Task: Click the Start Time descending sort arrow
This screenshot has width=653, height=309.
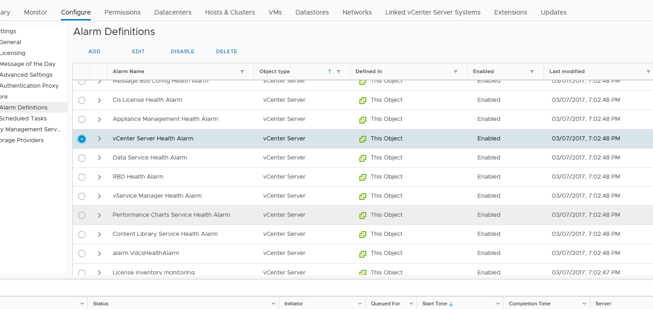Action: coord(451,303)
